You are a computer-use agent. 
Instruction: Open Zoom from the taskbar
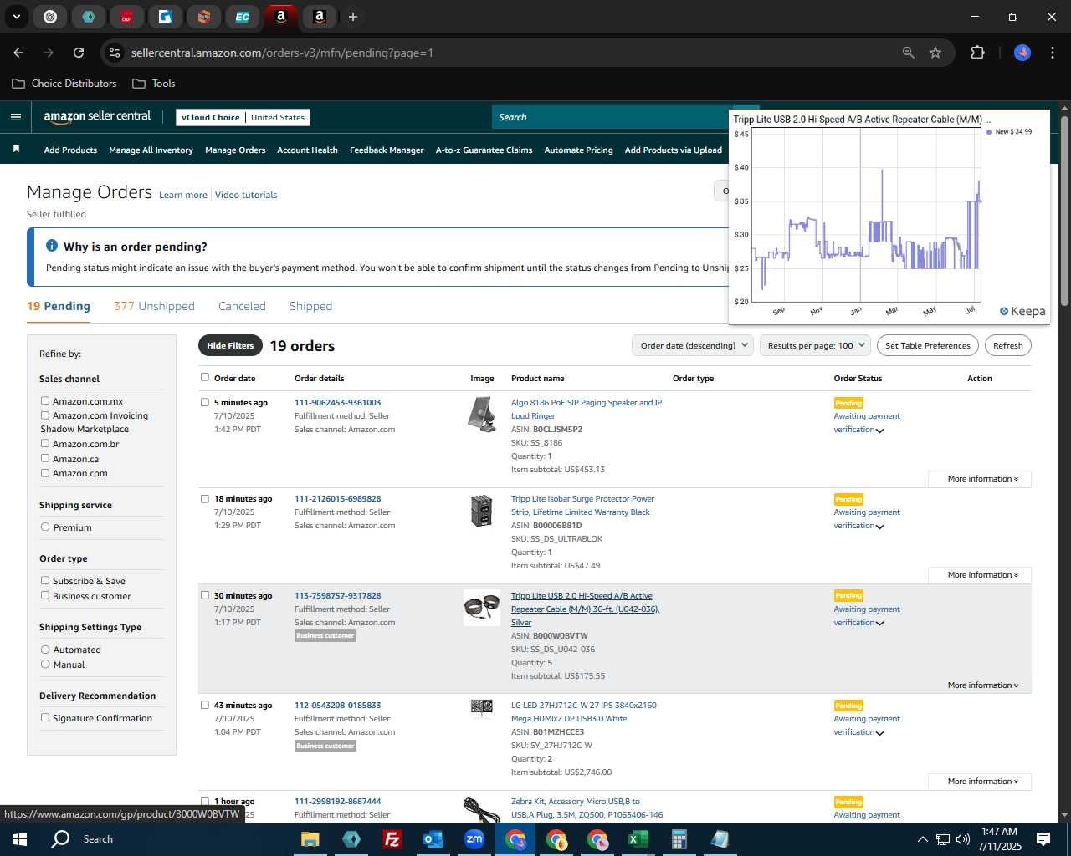click(474, 839)
